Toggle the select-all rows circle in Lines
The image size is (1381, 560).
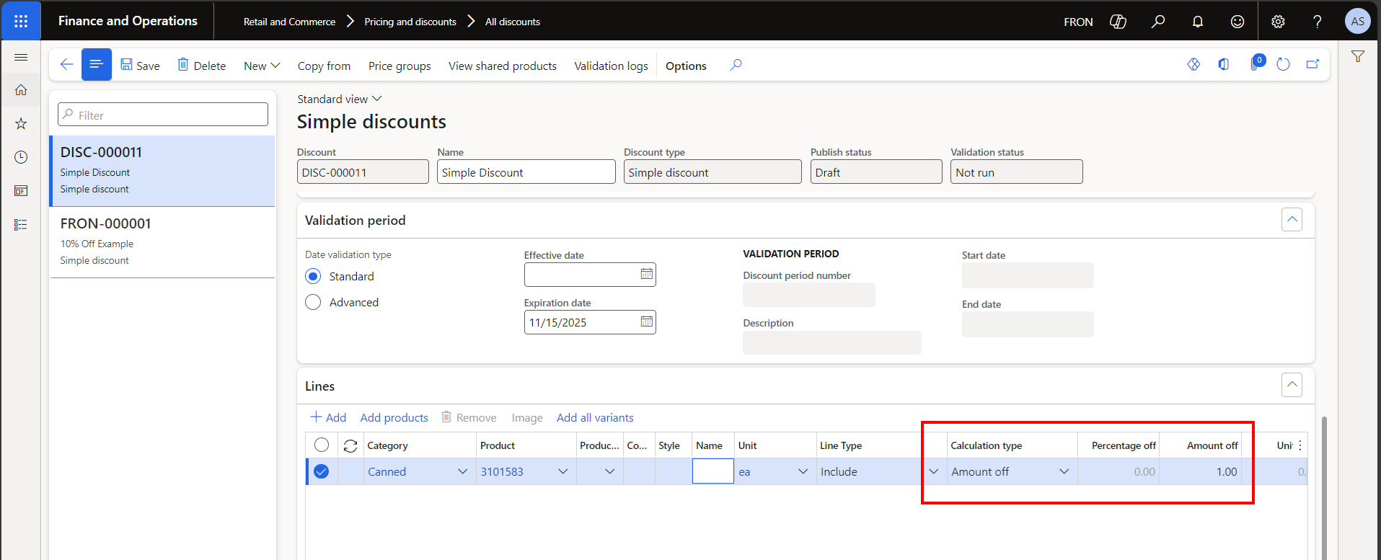coord(322,445)
